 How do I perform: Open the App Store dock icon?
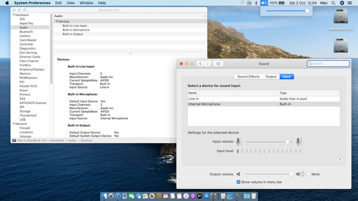point(207,196)
